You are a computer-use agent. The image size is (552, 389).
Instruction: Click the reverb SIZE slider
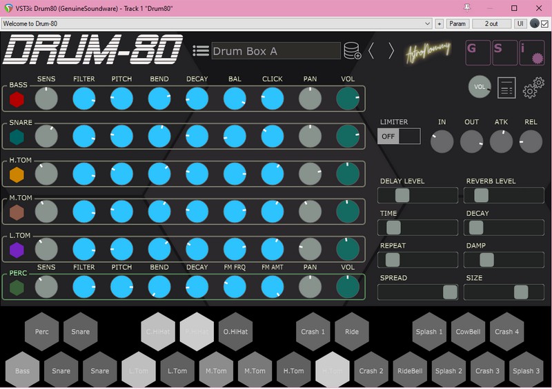click(504, 292)
